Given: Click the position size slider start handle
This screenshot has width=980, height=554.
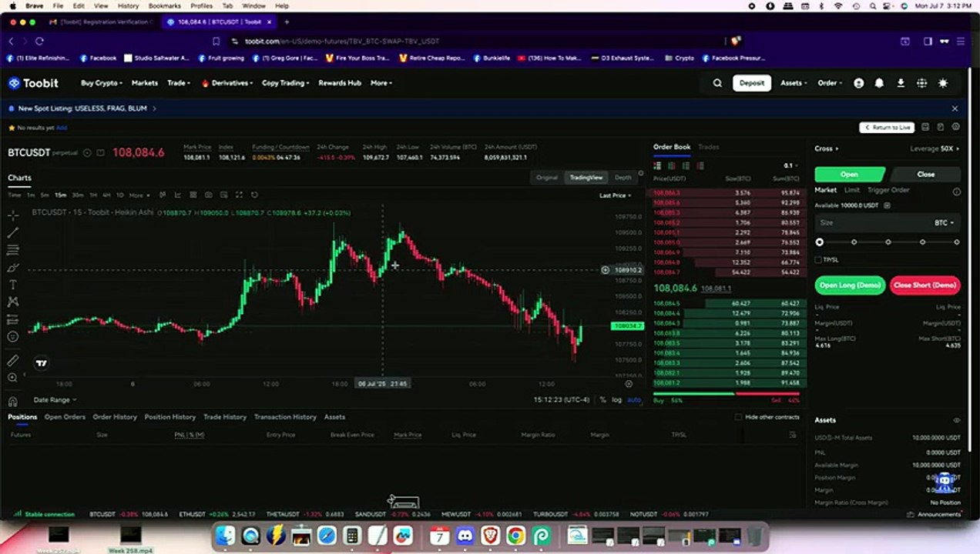Looking at the screenshot, I should pos(819,242).
